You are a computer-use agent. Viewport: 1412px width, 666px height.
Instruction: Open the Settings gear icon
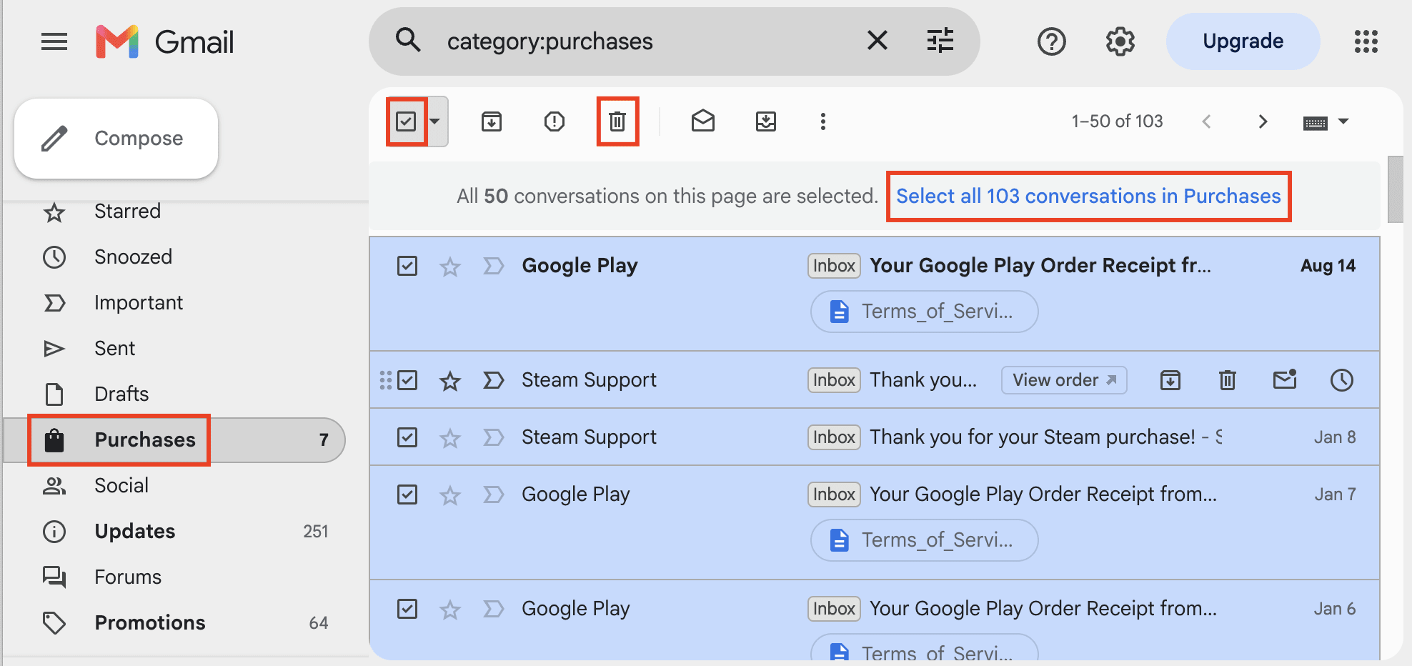click(x=1120, y=42)
